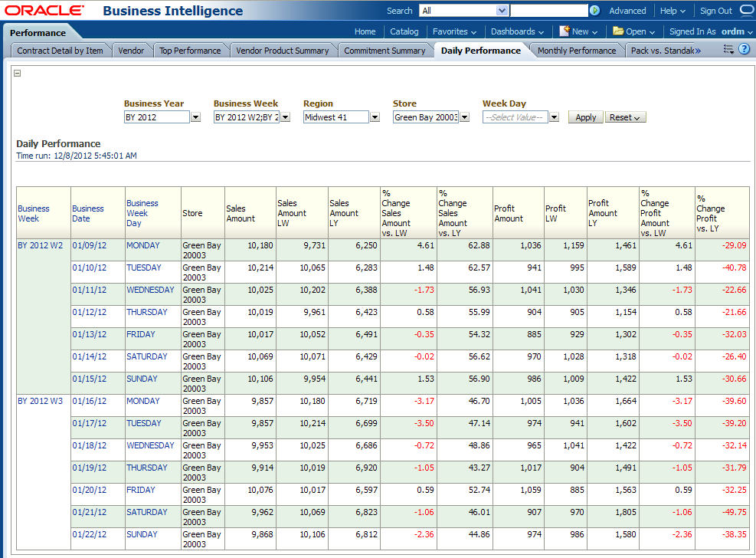Expand the Business Year dropdown
Image resolution: width=756 pixels, height=558 pixels.
(x=195, y=117)
